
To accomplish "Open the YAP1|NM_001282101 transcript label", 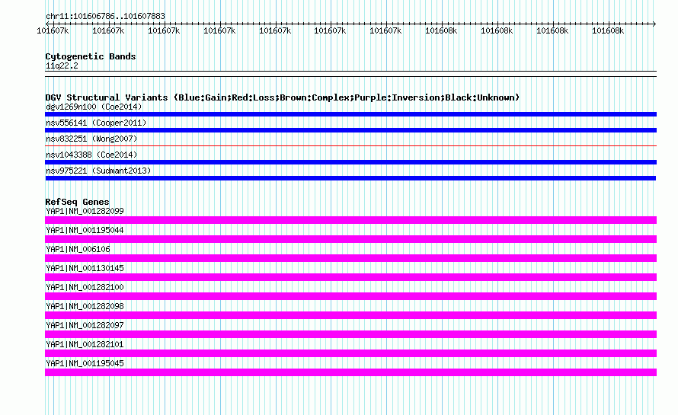I will pos(85,344).
